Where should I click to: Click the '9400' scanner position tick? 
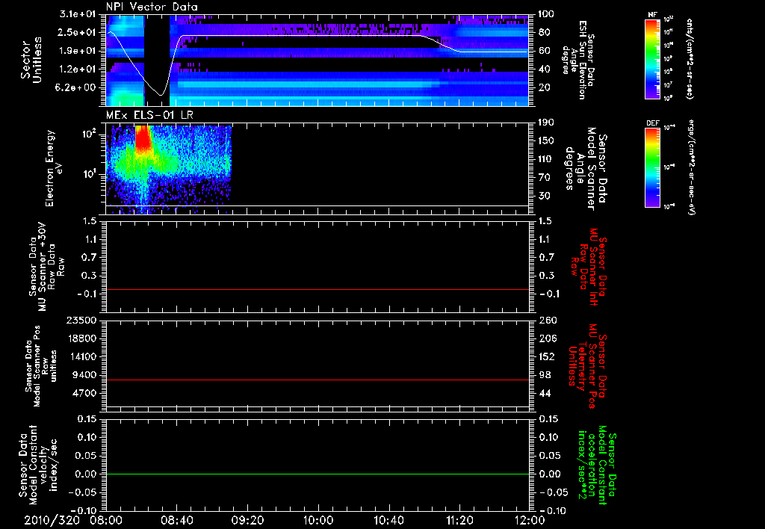point(84,375)
